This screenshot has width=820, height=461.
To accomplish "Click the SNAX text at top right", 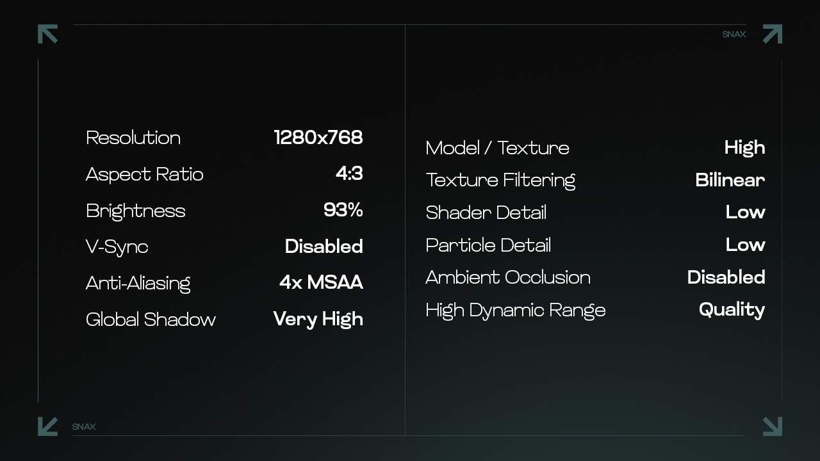I will (x=734, y=35).
